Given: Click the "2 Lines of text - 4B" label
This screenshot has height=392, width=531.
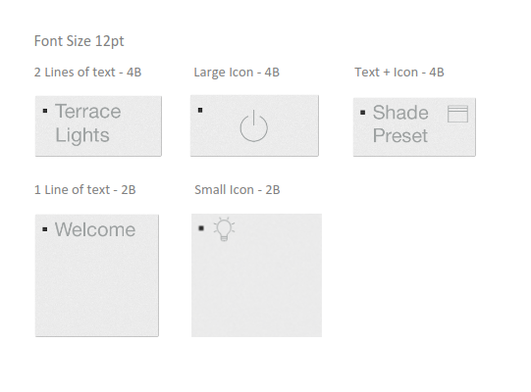Looking at the screenshot, I should [x=87, y=73].
